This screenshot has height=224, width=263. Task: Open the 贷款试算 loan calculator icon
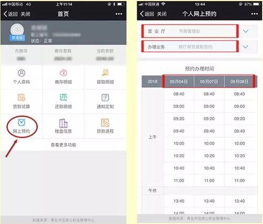(22, 98)
